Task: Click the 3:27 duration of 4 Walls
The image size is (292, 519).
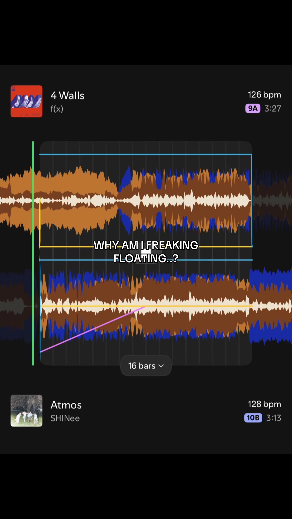Action: pos(273,108)
